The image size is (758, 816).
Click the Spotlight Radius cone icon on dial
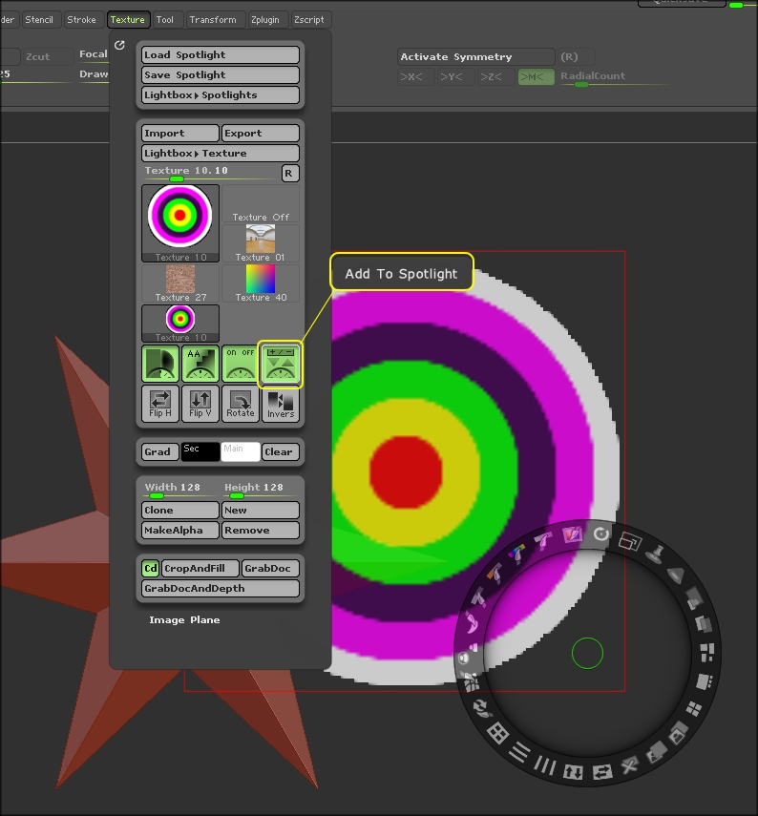(x=676, y=575)
